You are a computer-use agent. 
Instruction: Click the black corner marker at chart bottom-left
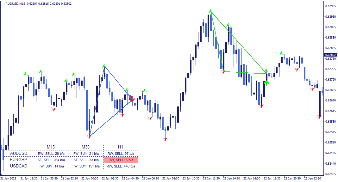(1, 174)
